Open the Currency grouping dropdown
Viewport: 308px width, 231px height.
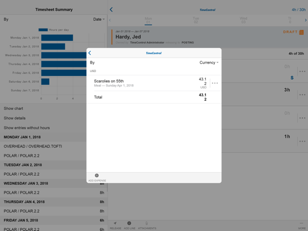209,62
